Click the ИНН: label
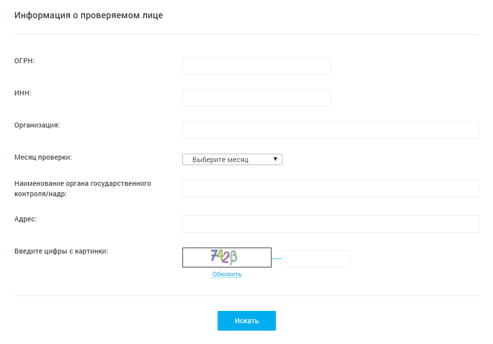The image size is (493, 344). tap(23, 93)
